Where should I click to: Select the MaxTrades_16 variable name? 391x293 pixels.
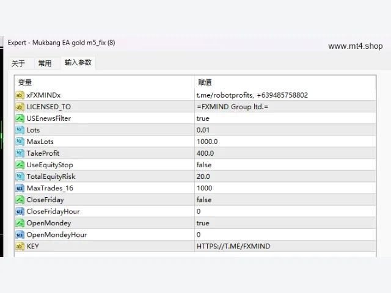50,189
